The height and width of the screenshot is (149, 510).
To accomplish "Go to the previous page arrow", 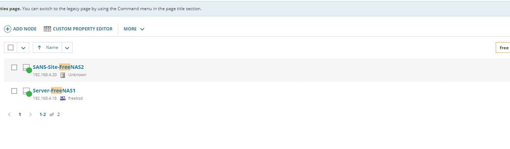I will click(x=9, y=115).
